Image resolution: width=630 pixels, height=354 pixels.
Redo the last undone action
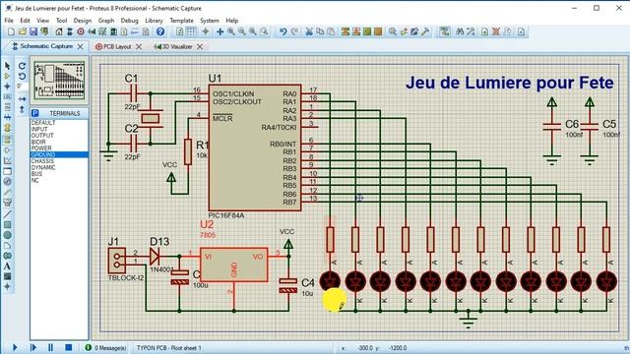pos(294,31)
